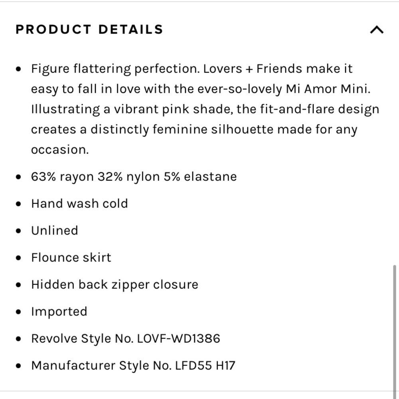Image resolution: width=399 pixels, height=399 pixels.
Task: Click the Unlined bullet item
Action: (x=54, y=231)
